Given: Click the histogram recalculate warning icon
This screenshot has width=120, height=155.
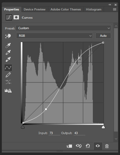Looking at the screenshot, I should (x=8, y=91).
